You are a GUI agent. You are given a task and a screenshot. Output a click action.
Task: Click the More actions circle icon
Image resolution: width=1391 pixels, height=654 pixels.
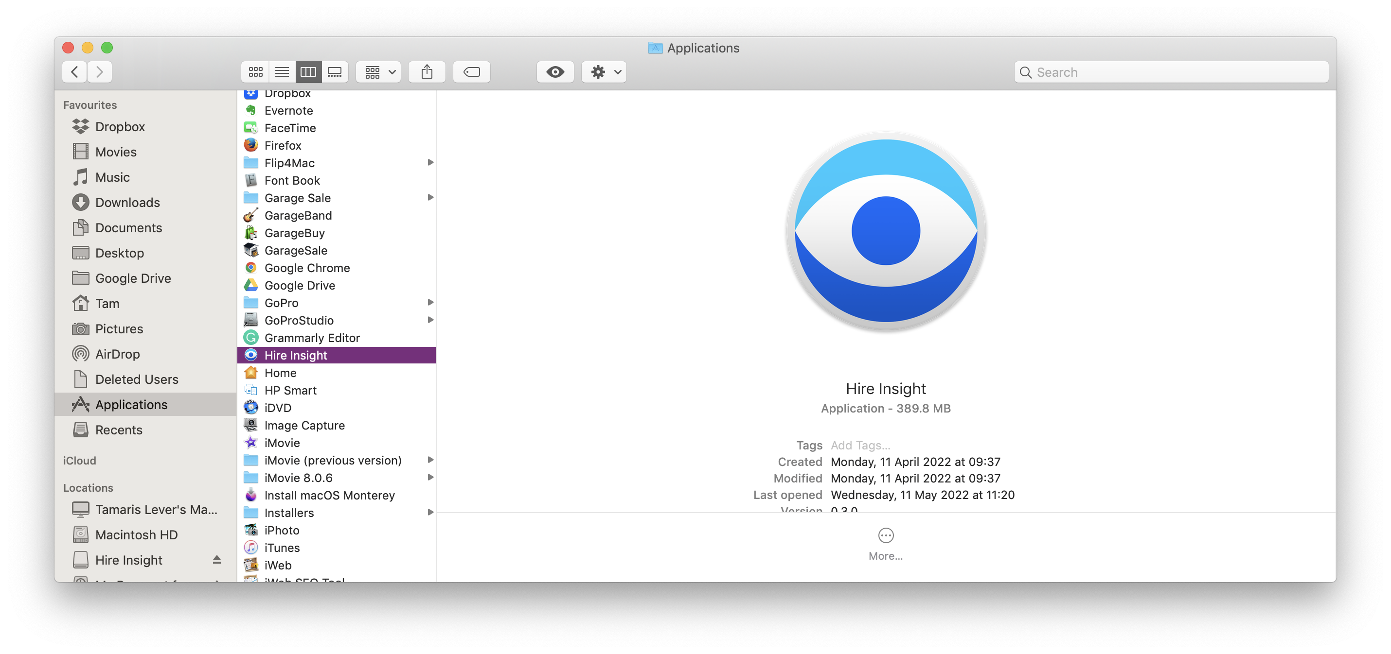tap(886, 535)
